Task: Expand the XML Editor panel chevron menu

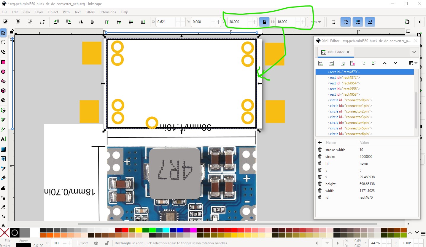Action: tap(414, 52)
